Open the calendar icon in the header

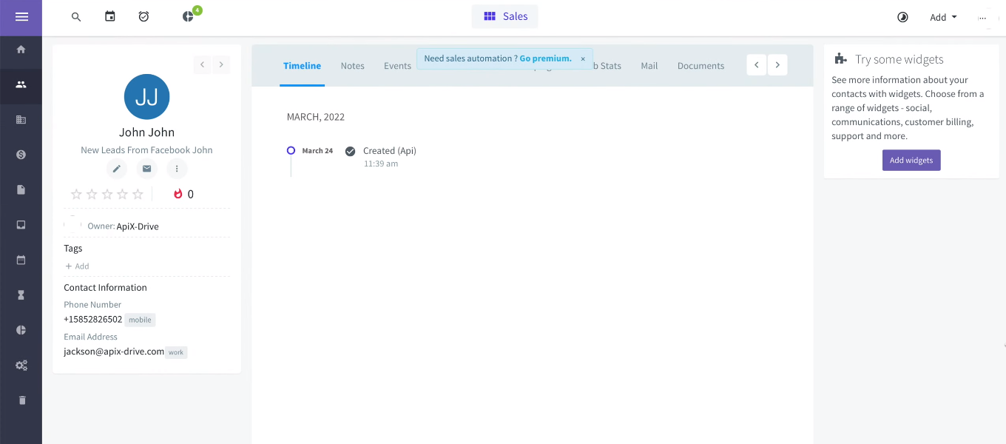click(x=109, y=16)
